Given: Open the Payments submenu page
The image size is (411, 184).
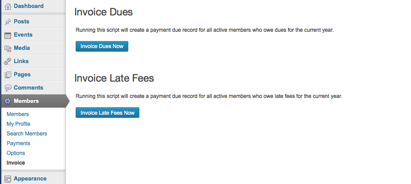Looking at the screenshot, I should (18, 143).
